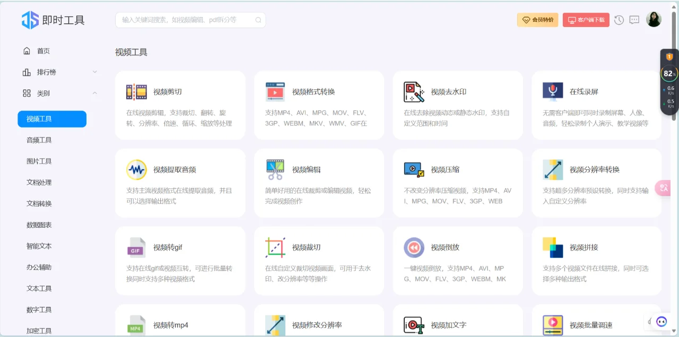Viewport: 679px width, 337px height.
Task: Open the 视频拼接 title link
Action: pyautogui.click(x=584, y=247)
